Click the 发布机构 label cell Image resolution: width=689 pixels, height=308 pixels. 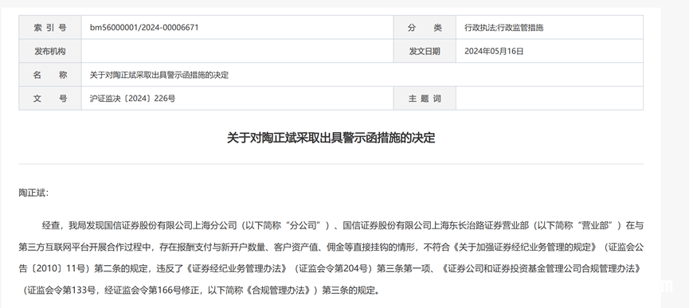(50, 51)
